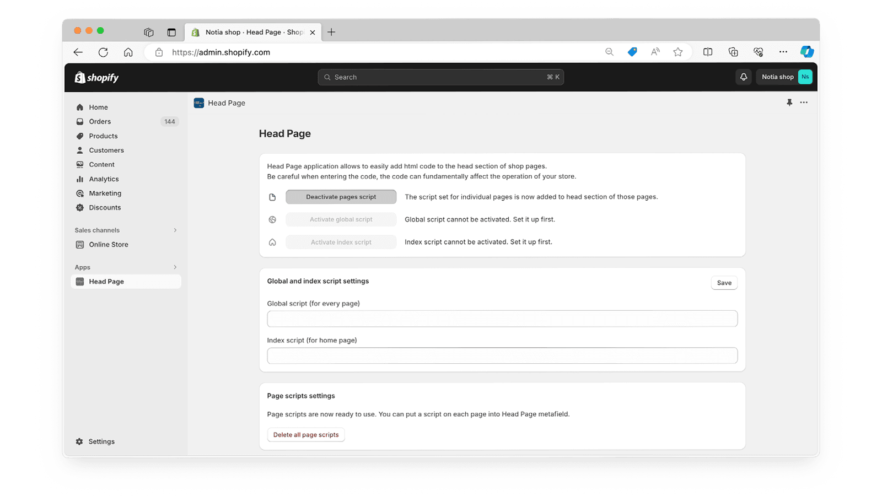Open Copilot from the browser toolbar
Screen dimensions: 882x496
(x=807, y=52)
